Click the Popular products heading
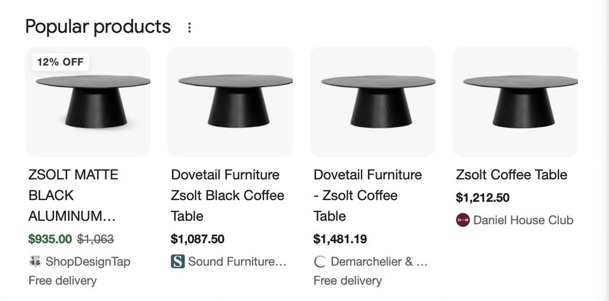The width and height of the screenshot is (609, 301). tap(98, 27)
